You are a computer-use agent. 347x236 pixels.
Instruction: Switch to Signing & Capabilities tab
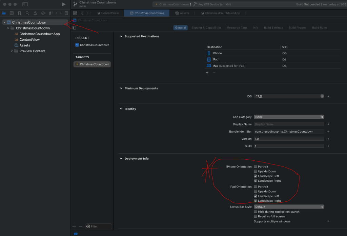click(x=206, y=28)
